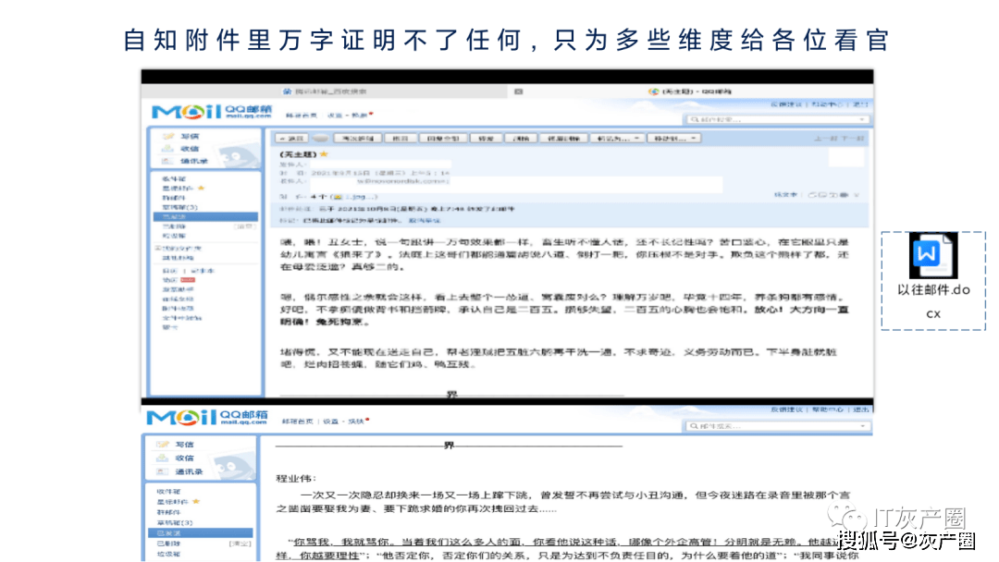
Task: Open 记事本 in upper mail sidebar
Action: [x=203, y=271]
